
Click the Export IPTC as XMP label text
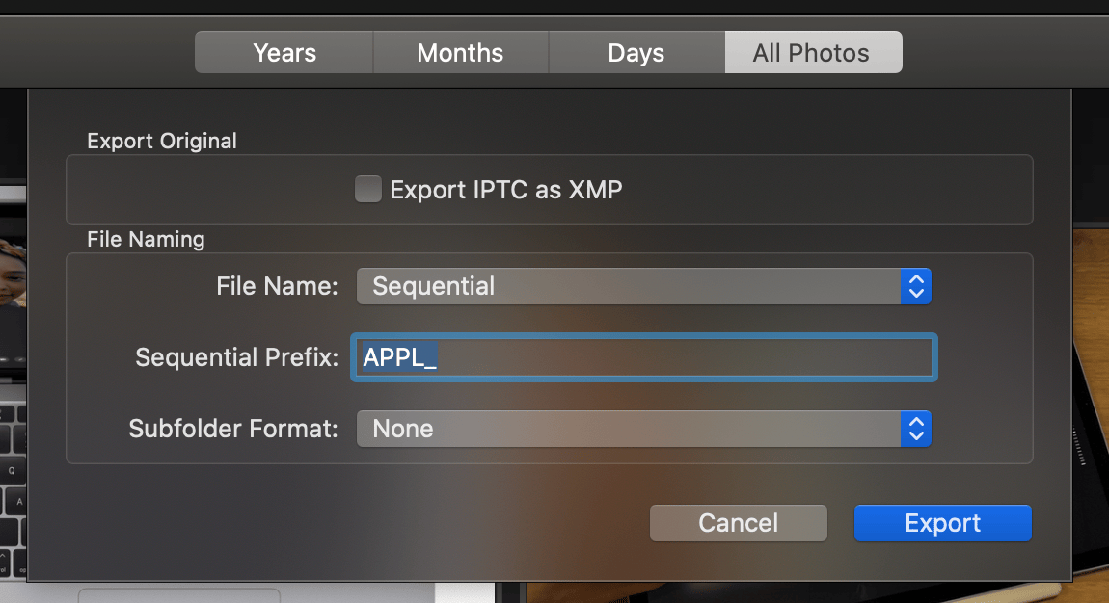(505, 190)
